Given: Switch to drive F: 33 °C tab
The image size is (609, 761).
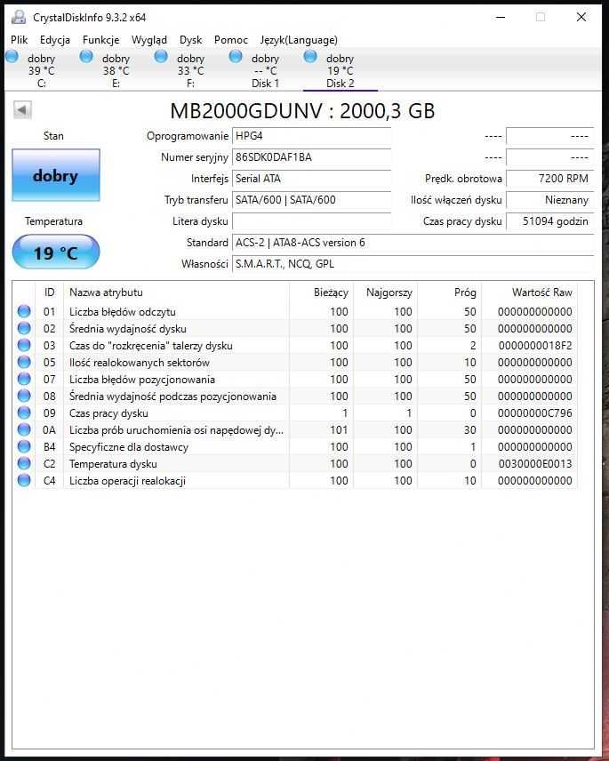Looking at the screenshot, I should point(191,70).
